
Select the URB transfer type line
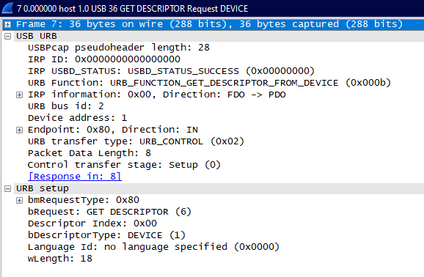(x=136, y=141)
